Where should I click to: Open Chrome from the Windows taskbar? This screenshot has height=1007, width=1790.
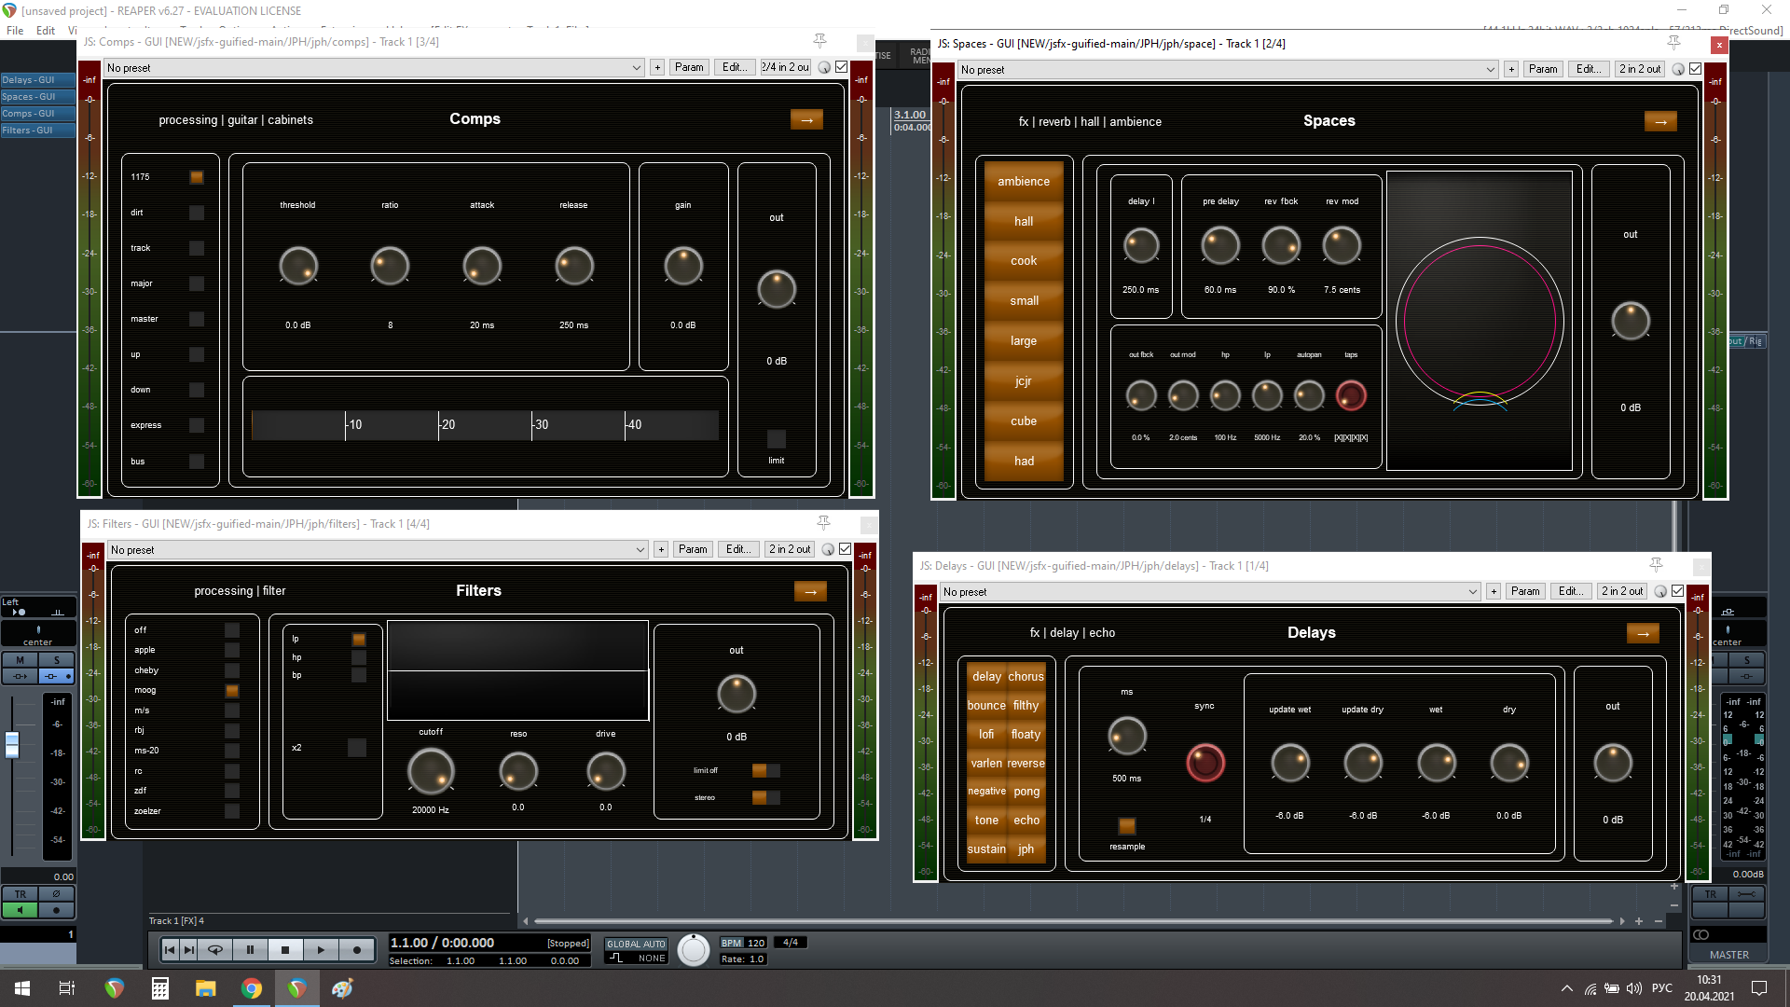pyautogui.click(x=251, y=988)
